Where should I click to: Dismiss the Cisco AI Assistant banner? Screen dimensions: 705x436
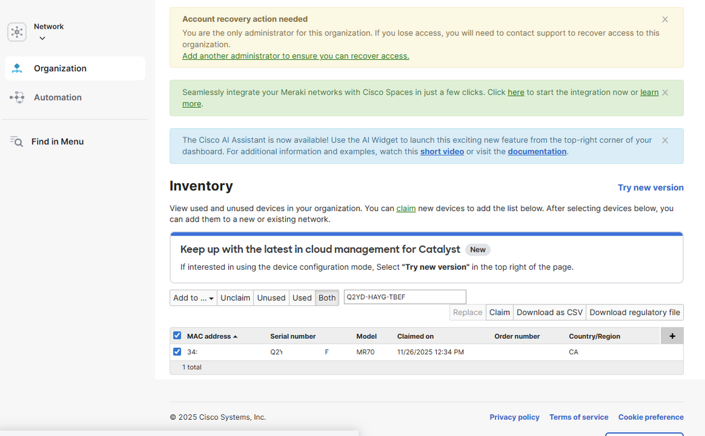pos(665,140)
